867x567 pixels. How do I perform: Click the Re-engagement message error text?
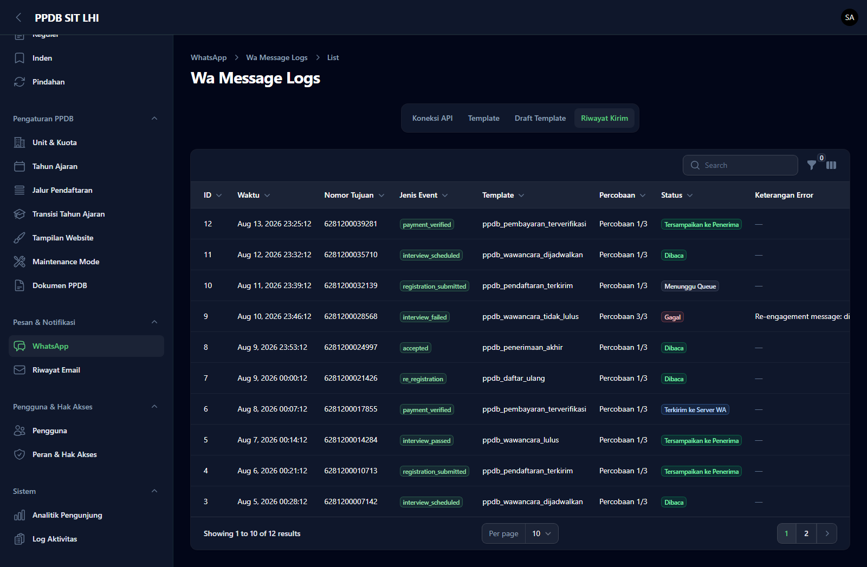click(802, 316)
